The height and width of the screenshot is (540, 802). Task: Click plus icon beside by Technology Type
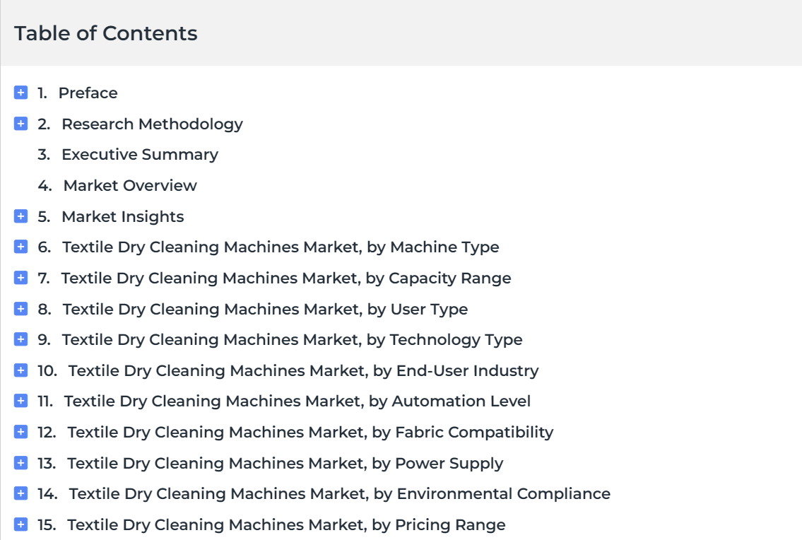pyautogui.click(x=20, y=339)
